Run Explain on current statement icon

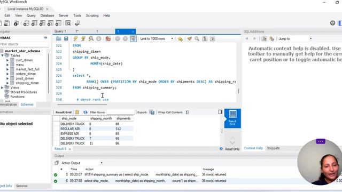91,39
